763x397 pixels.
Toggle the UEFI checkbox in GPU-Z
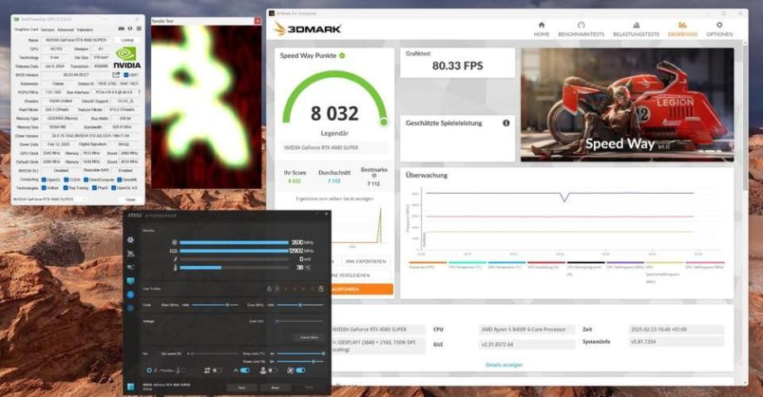125,75
